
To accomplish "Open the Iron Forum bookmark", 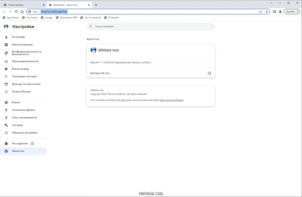I will point(30,17).
